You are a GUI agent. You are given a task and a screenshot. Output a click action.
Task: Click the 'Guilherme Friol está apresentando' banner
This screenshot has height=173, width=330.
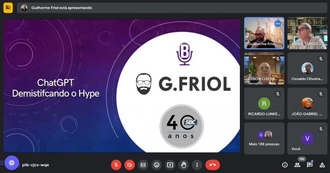(x=61, y=8)
